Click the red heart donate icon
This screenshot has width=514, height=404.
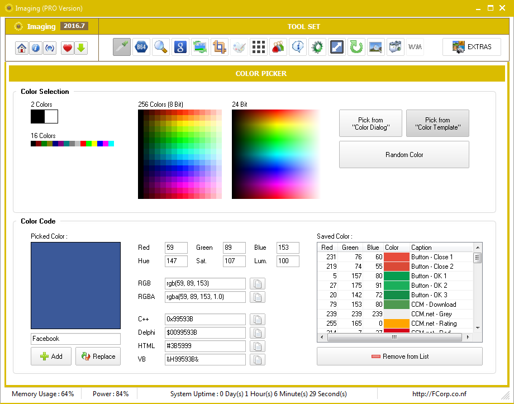coord(67,48)
